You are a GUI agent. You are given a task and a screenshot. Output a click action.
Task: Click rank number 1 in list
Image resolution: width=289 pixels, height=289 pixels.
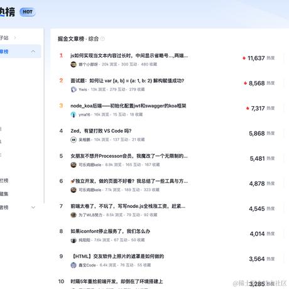(61, 55)
